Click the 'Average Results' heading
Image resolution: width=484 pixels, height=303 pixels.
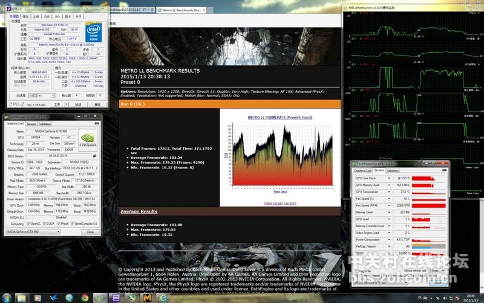(139, 211)
